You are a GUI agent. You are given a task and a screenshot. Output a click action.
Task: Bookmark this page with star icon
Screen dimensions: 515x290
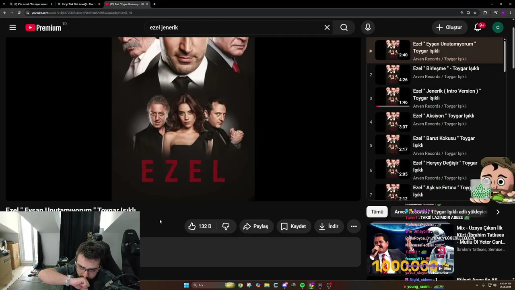click(475, 12)
